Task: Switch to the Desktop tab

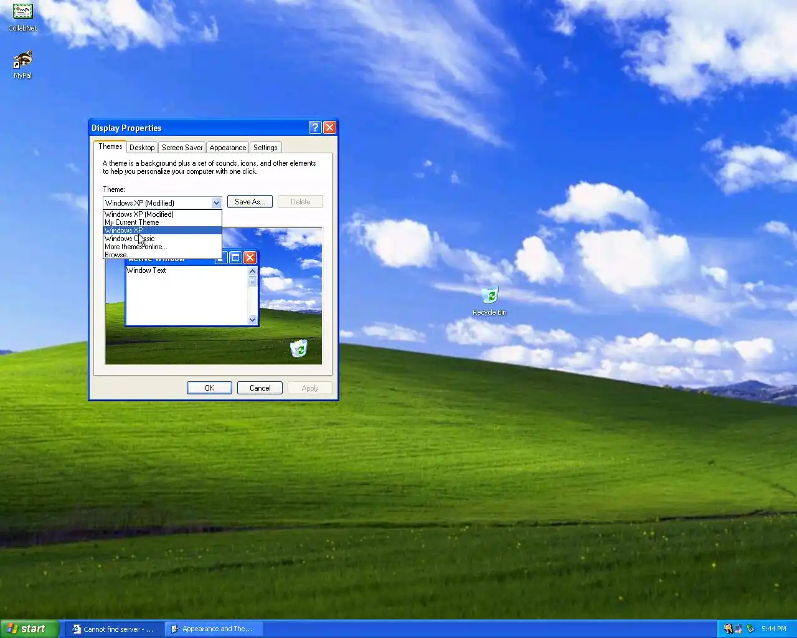Action: point(142,148)
